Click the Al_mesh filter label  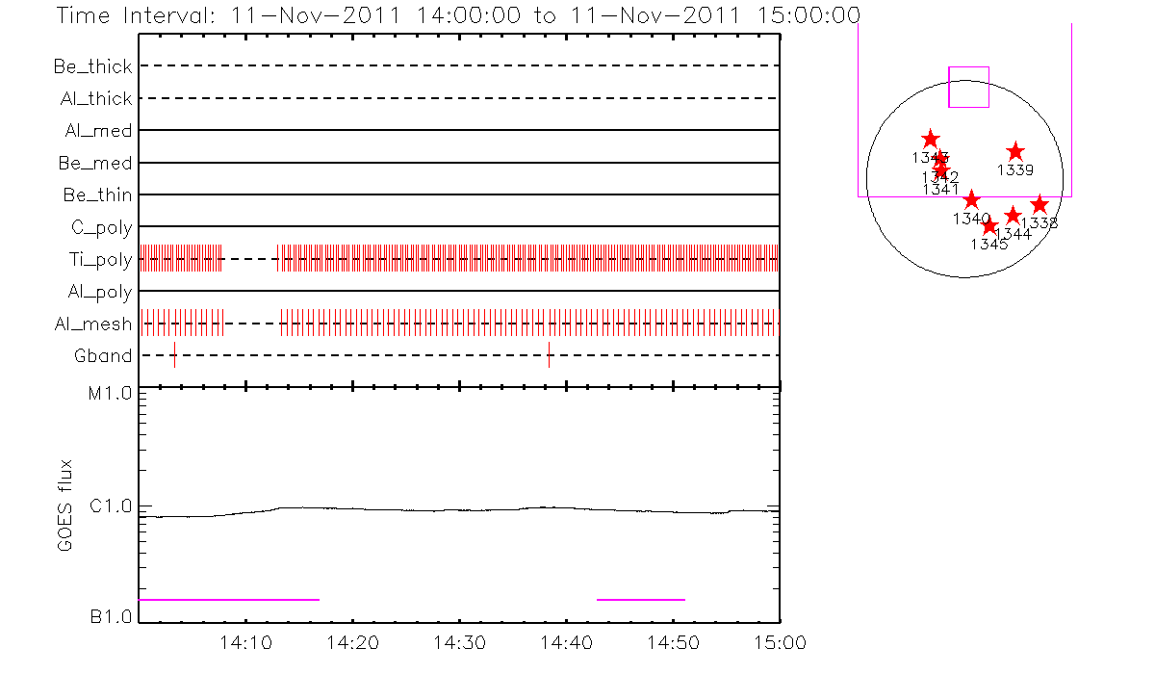[93, 324]
